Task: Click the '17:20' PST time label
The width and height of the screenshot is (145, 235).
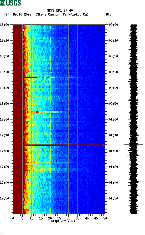Action: click(4, 151)
